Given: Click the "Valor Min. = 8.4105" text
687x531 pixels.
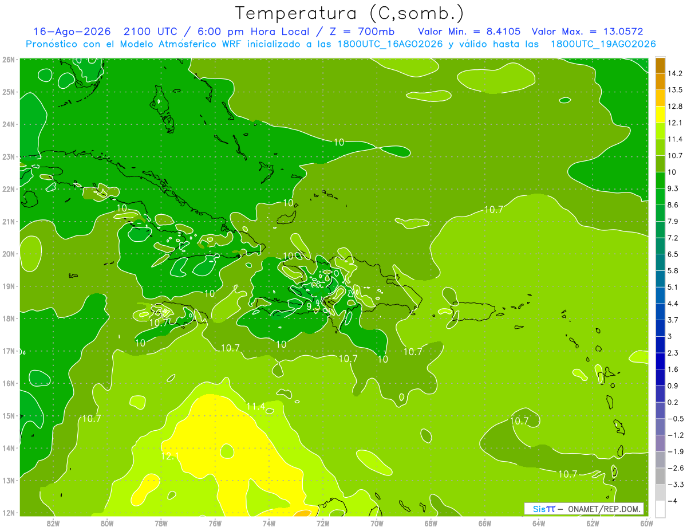Looking at the screenshot, I should (x=470, y=31).
